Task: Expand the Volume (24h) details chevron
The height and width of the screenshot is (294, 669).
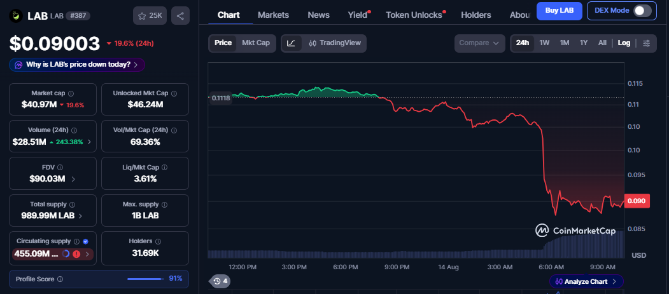Action: (x=89, y=142)
